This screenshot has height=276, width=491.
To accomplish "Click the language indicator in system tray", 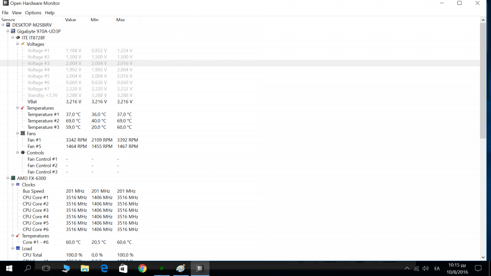I will [x=437, y=269].
